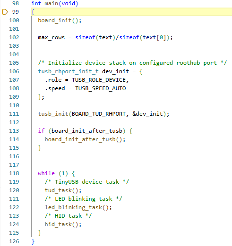Click the hid_task() call

click(x=63, y=224)
